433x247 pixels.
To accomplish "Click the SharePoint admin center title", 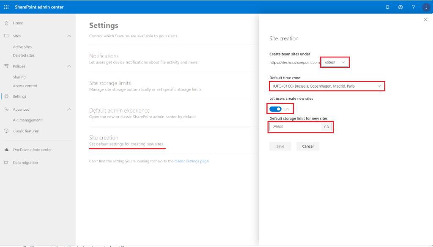I will click(39, 7).
